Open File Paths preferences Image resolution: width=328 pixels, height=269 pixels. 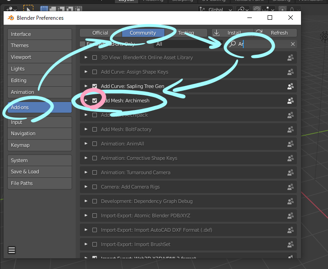40,183
